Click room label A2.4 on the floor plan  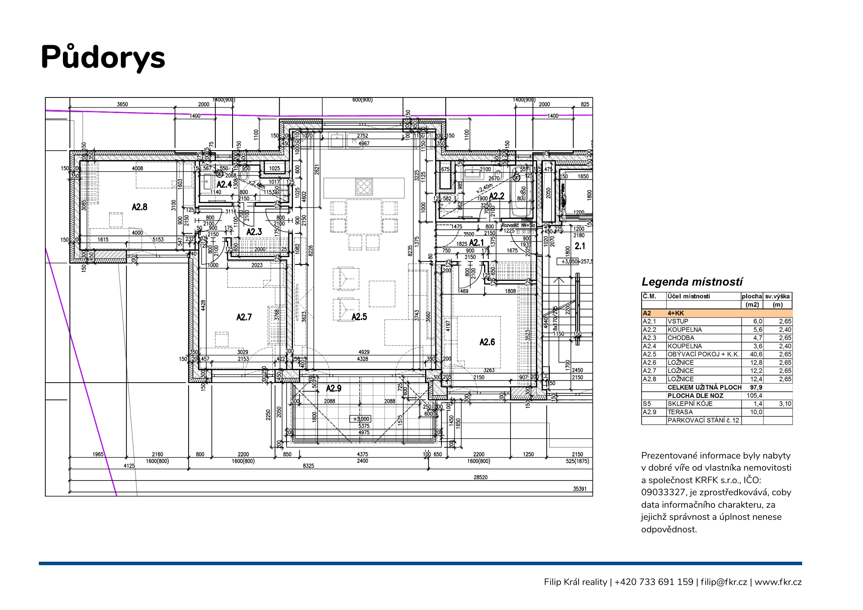point(224,185)
